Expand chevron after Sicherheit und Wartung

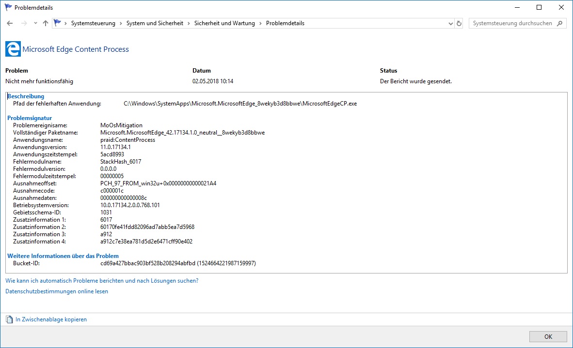pyautogui.click(x=260, y=23)
